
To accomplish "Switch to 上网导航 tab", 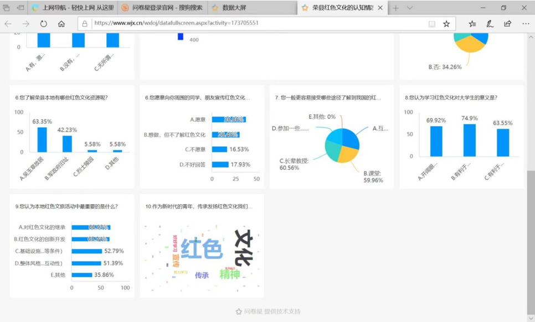I will (72, 8).
